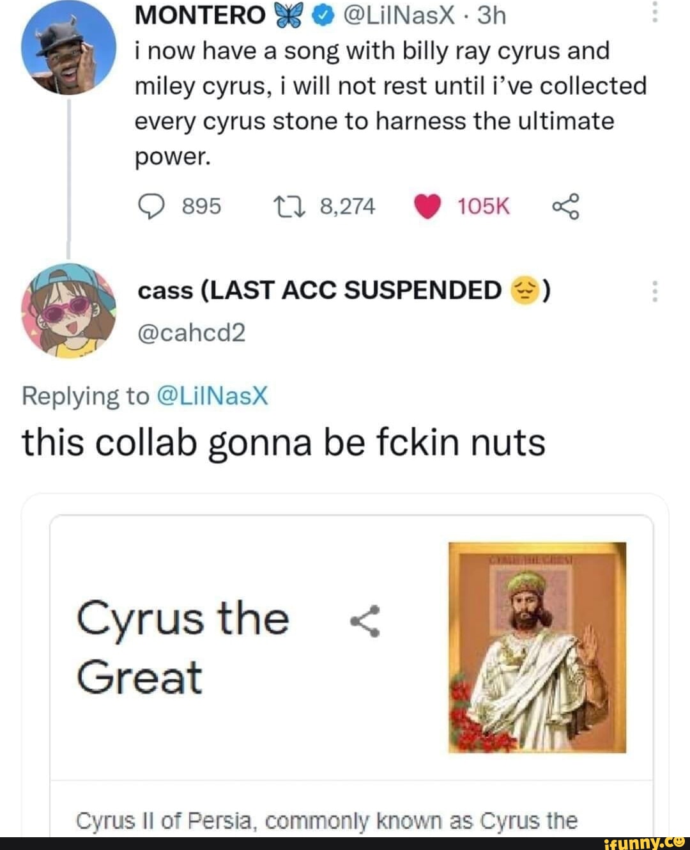Click the 3h timestamp
The image size is (690, 850).
point(491,15)
